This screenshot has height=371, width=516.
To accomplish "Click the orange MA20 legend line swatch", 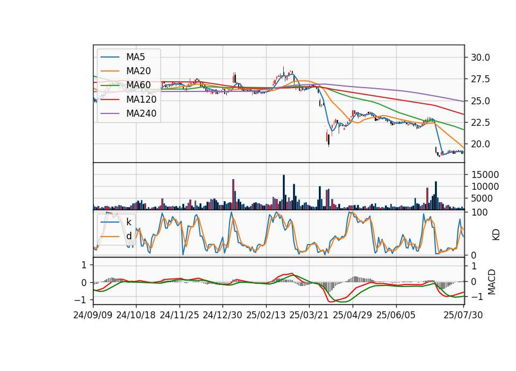I will pos(110,71).
